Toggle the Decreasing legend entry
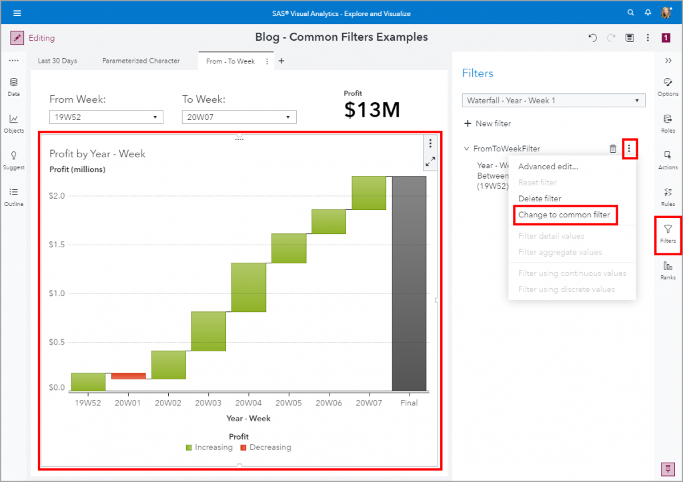The image size is (683, 482). click(265, 447)
